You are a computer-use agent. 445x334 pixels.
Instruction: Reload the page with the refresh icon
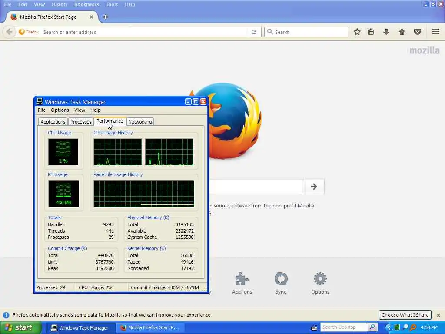click(x=254, y=32)
